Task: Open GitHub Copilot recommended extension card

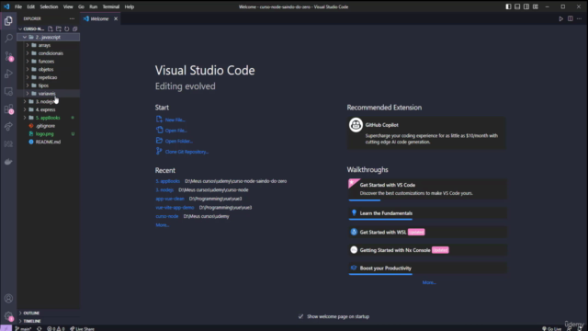Action: point(426,132)
